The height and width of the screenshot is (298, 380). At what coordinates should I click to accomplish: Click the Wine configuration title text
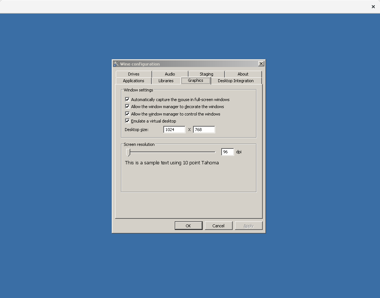(x=140, y=64)
